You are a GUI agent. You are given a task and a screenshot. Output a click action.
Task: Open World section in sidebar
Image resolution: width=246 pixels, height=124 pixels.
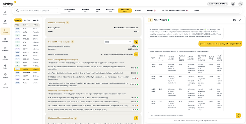coord(5,22)
